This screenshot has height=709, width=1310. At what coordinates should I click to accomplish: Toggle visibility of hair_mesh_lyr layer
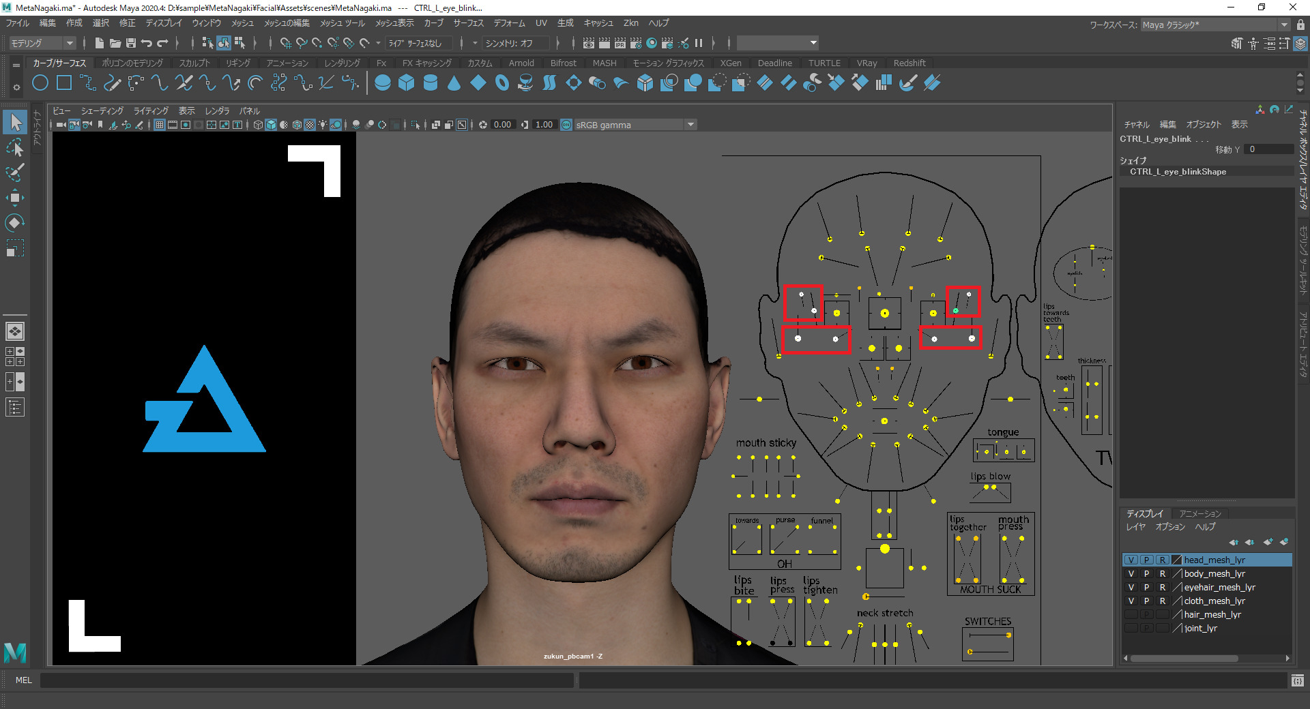(x=1131, y=614)
